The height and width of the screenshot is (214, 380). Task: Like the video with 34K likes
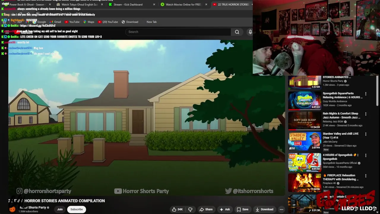(x=177, y=209)
